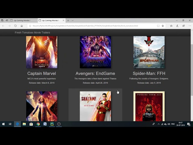Click the browser Back arrow

click(x=3, y=26)
